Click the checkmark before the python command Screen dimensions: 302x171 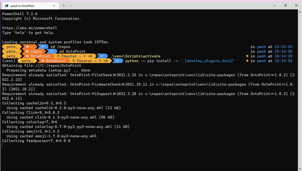pyautogui.click(x=117, y=61)
